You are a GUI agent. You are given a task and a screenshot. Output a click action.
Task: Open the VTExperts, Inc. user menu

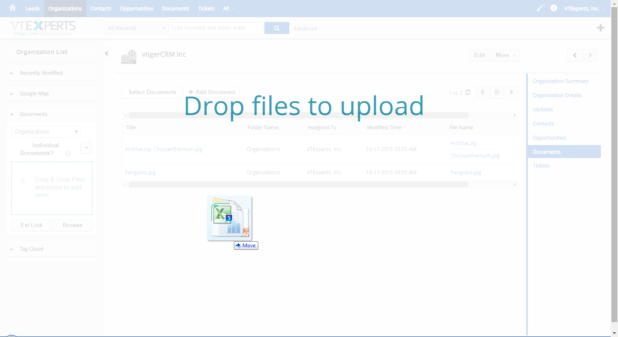tap(585, 9)
